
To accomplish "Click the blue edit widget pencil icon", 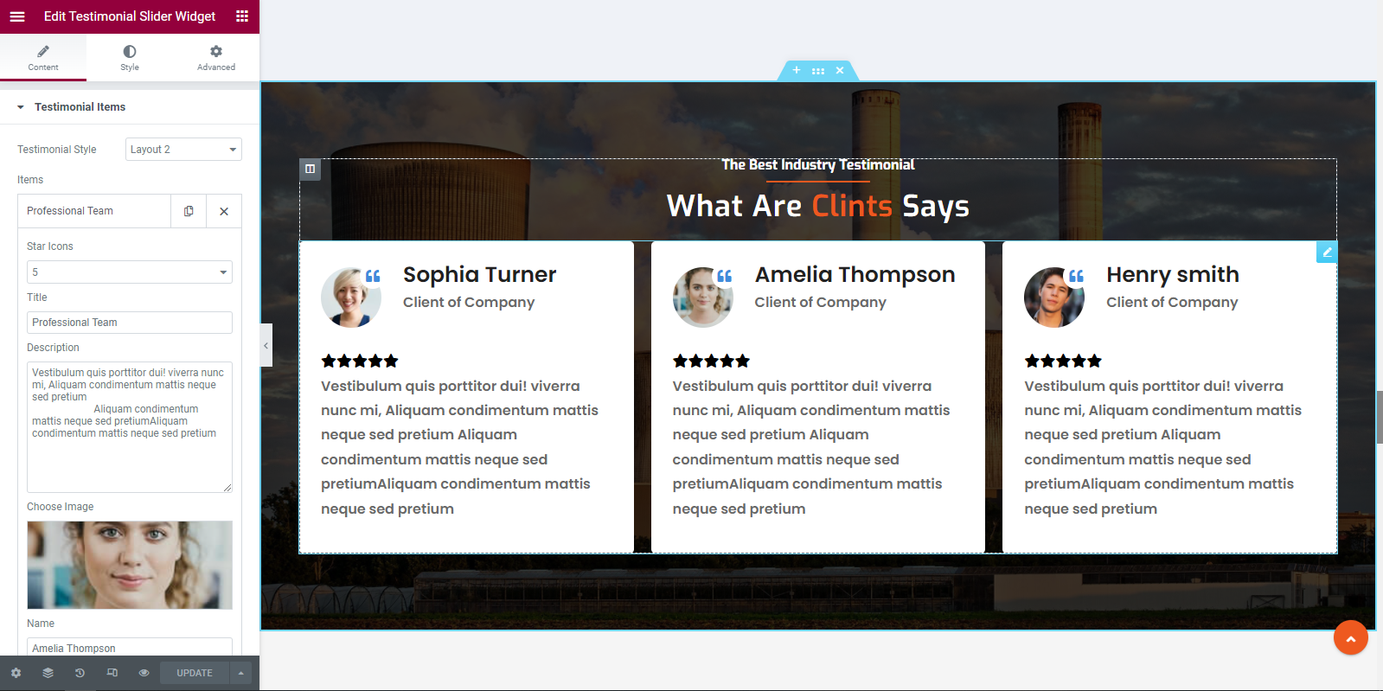I will coord(1327,252).
